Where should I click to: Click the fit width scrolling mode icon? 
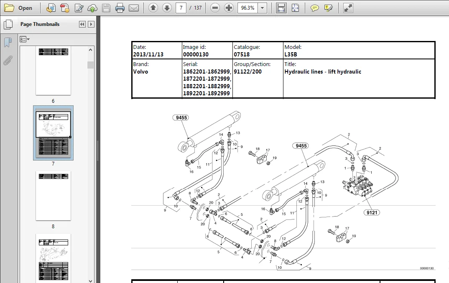point(281,8)
